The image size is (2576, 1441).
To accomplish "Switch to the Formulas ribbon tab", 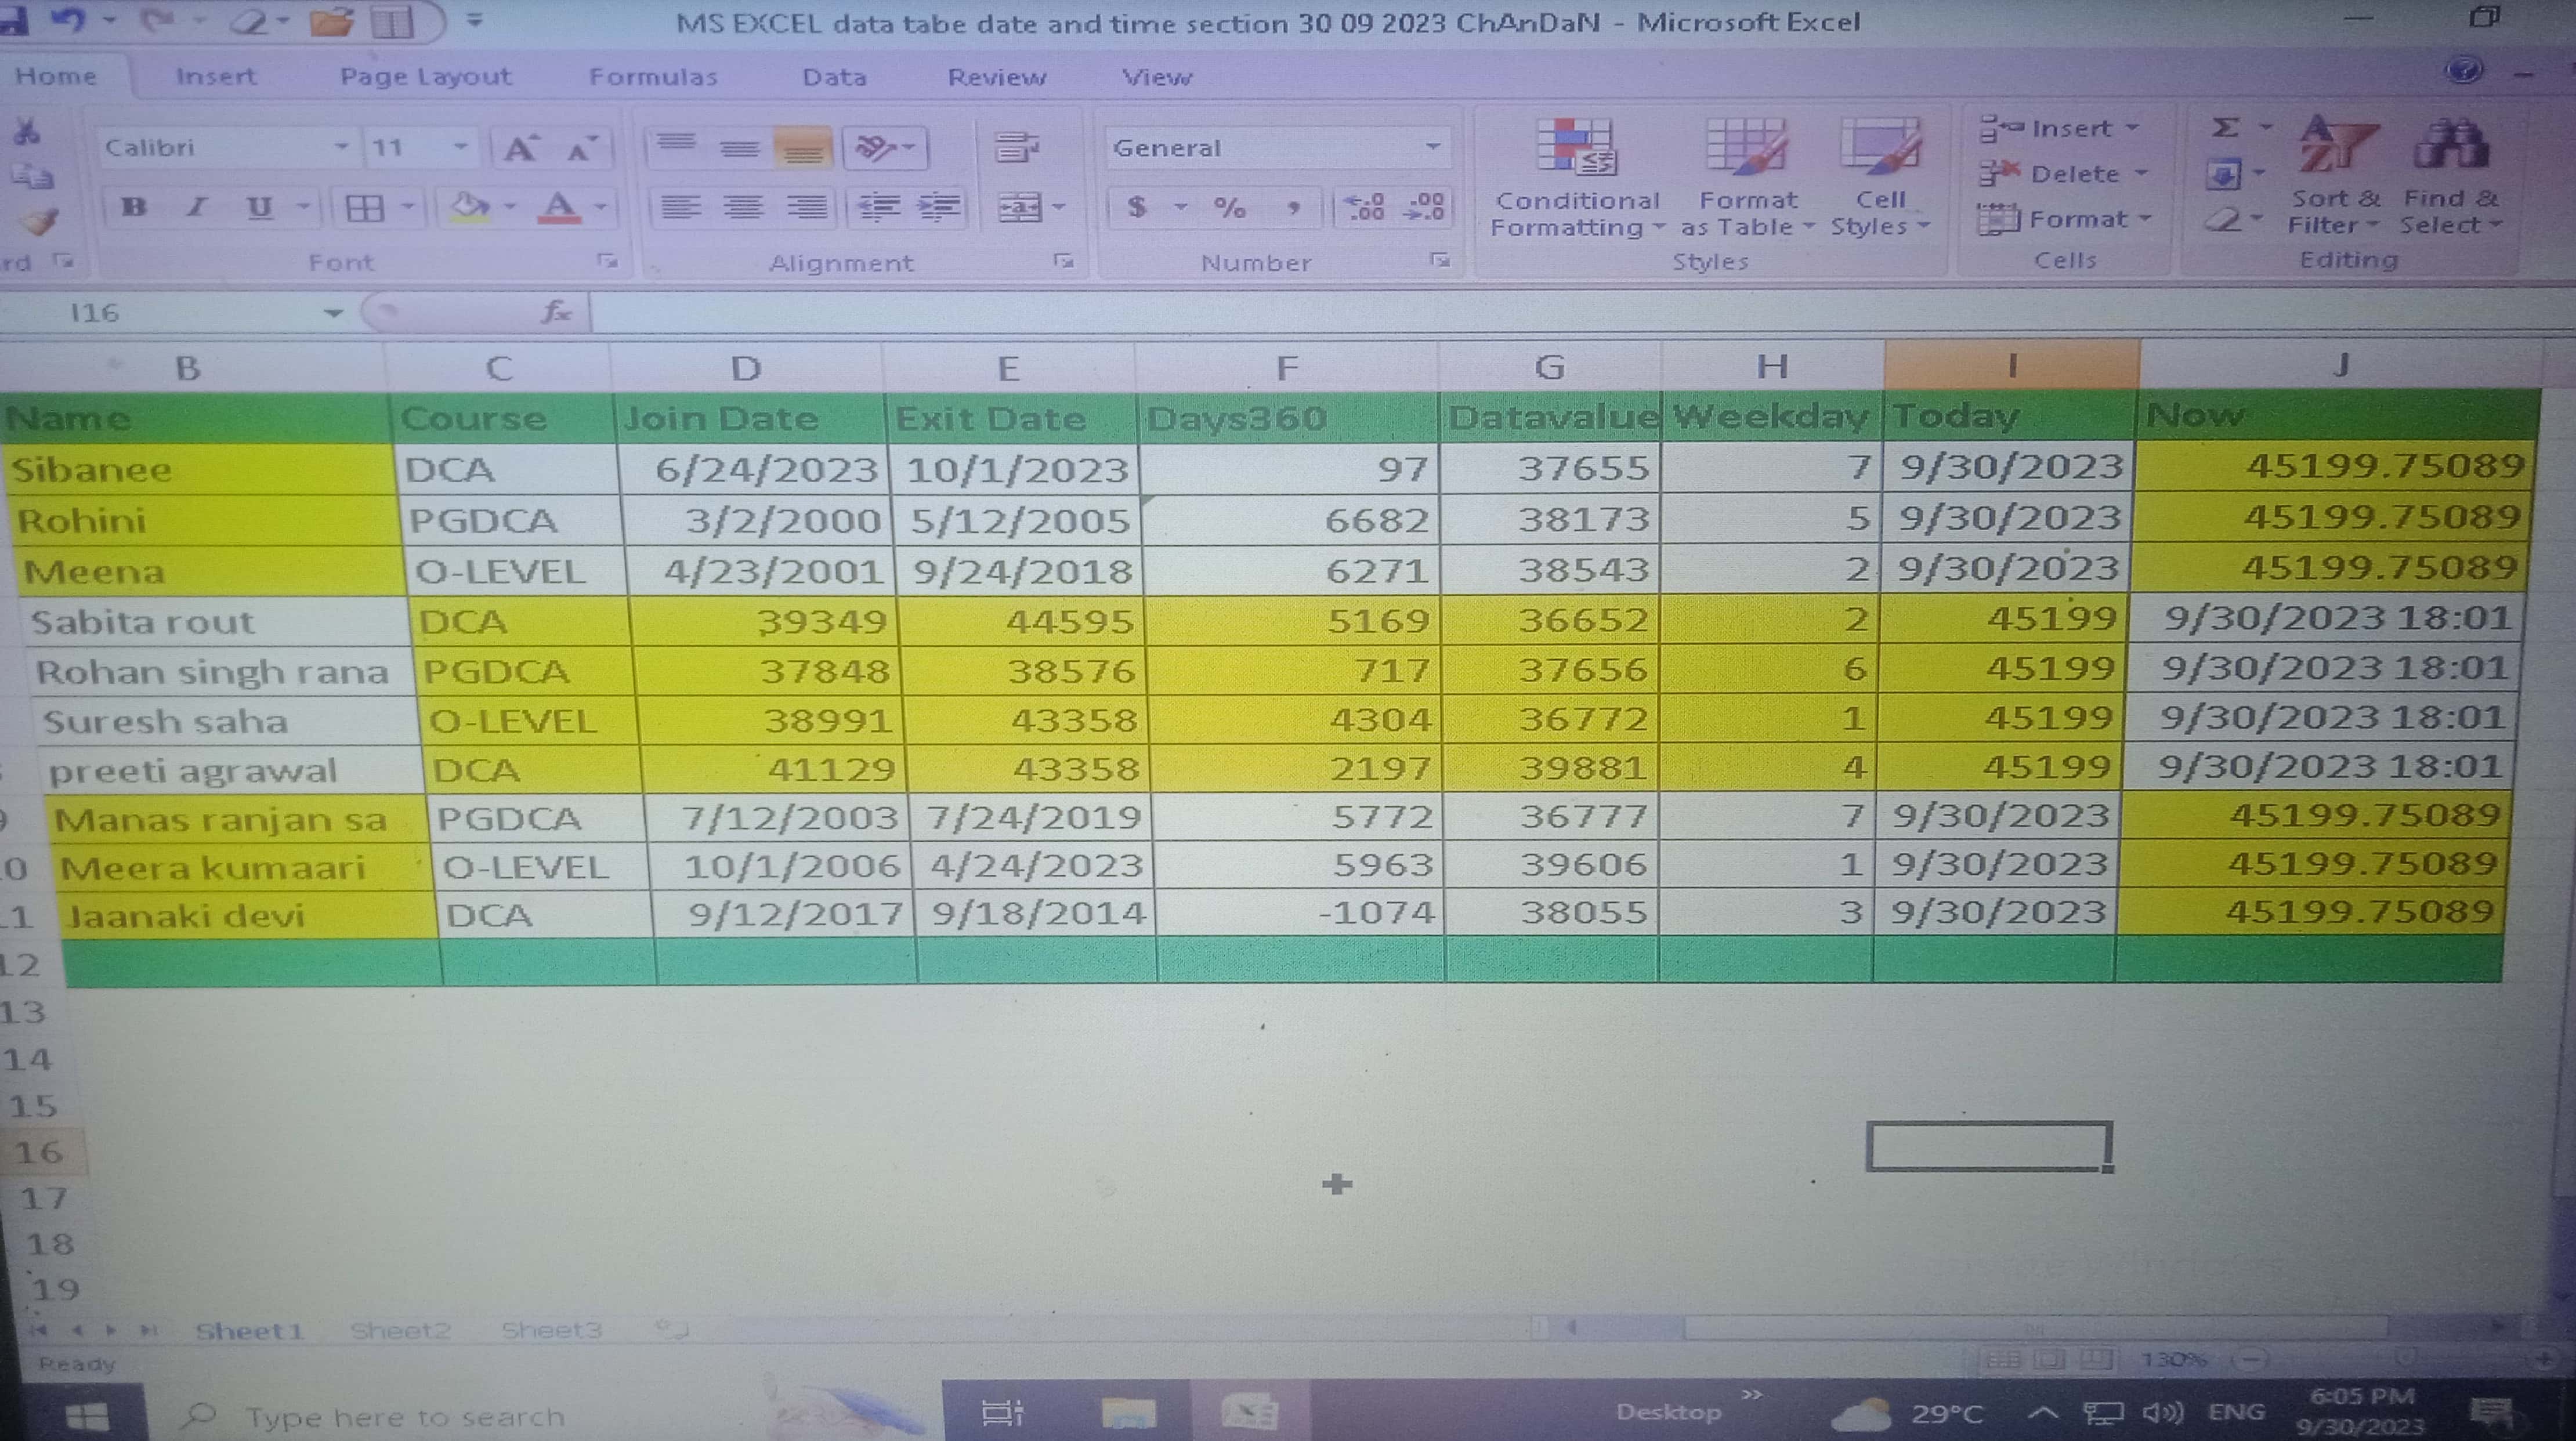I will coord(653,77).
